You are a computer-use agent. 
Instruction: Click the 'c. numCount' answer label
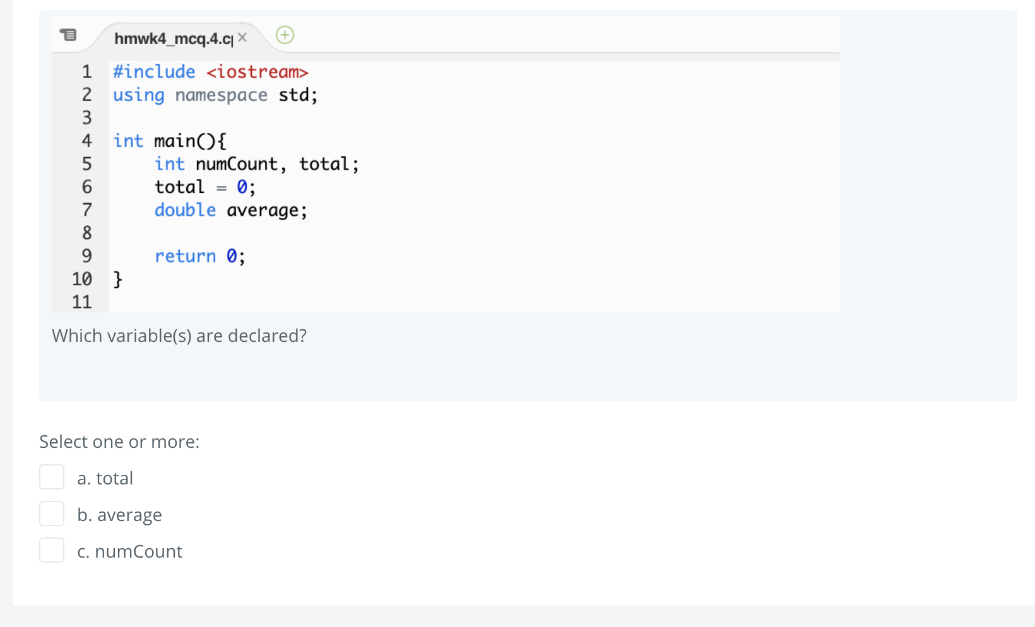[x=129, y=551]
